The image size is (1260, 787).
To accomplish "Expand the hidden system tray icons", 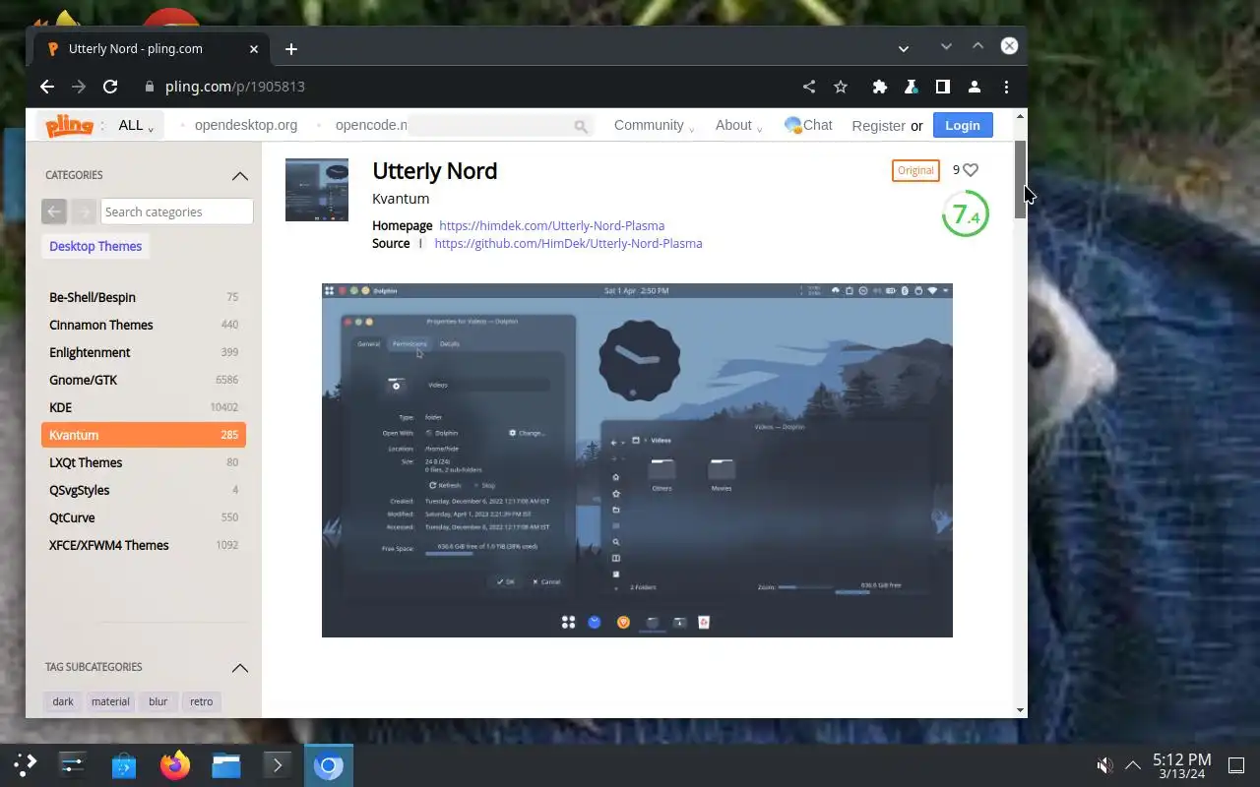I will pos(1133,764).
